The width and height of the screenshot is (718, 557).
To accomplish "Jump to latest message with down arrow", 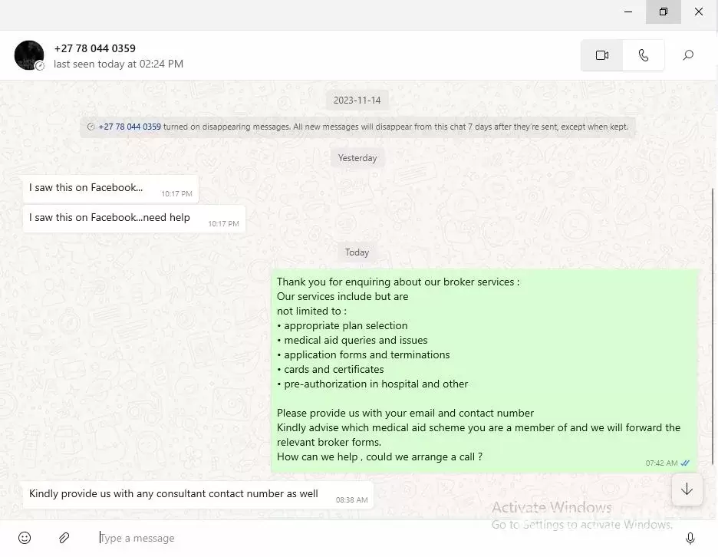I will pyautogui.click(x=687, y=489).
